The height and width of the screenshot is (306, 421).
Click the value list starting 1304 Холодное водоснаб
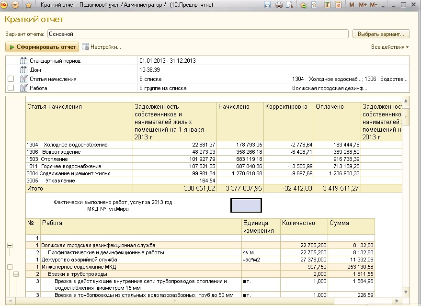coord(350,79)
